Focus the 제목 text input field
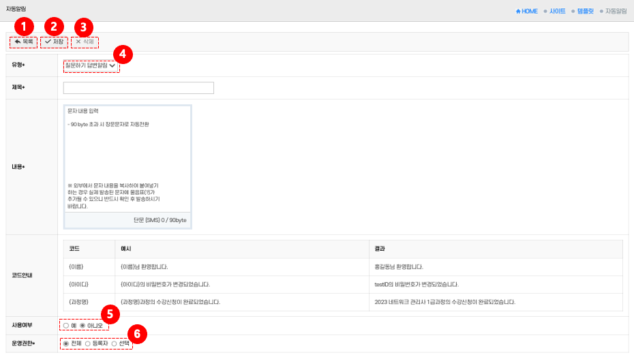 coord(138,88)
